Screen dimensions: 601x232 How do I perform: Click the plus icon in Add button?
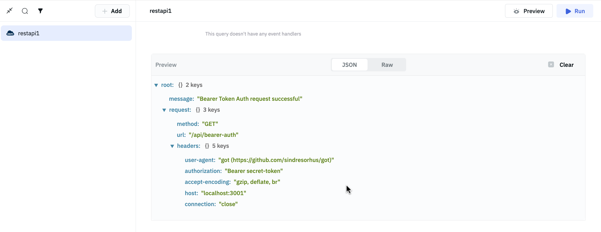click(x=105, y=11)
